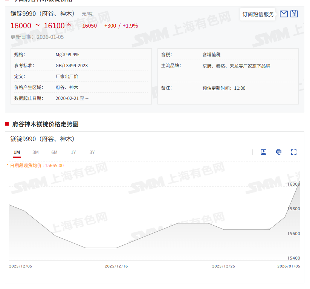The image size is (310, 289).
Task: Click the 2025/12/25 date axis label
Action: tap(223, 266)
